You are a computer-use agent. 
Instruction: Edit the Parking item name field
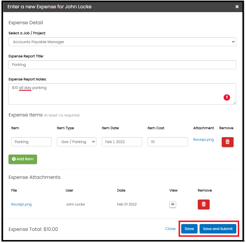31,142
